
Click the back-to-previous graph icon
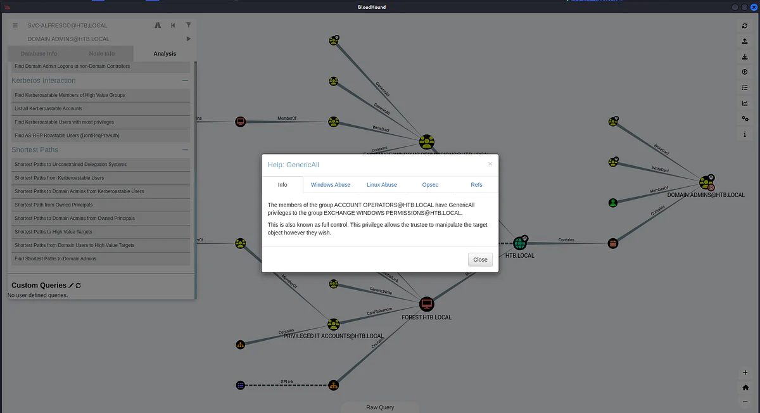pyautogui.click(x=173, y=25)
